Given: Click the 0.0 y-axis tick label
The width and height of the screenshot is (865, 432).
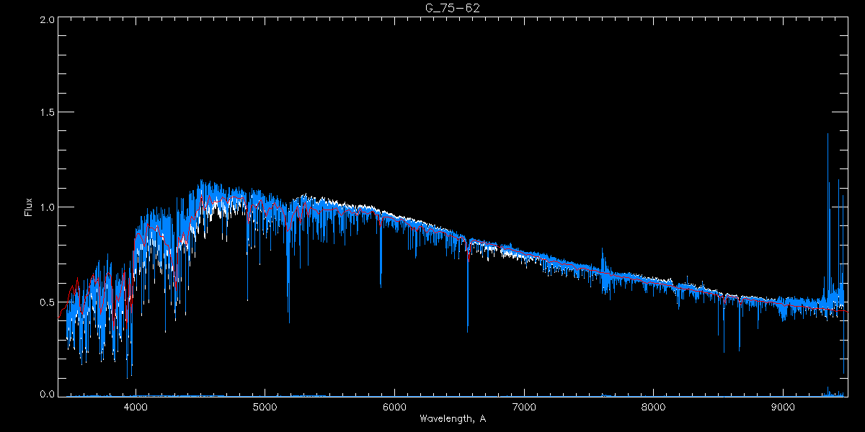Looking at the screenshot, I should pyautogui.click(x=46, y=395).
